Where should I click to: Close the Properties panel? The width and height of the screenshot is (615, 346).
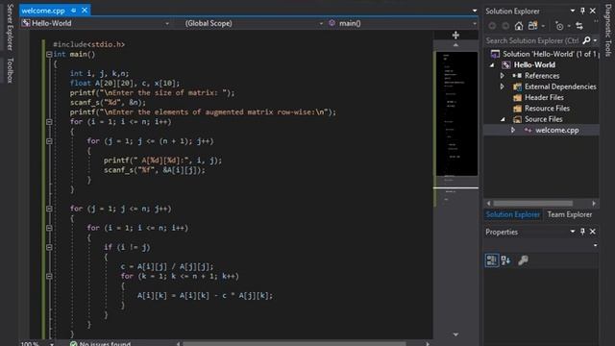coord(593,232)
